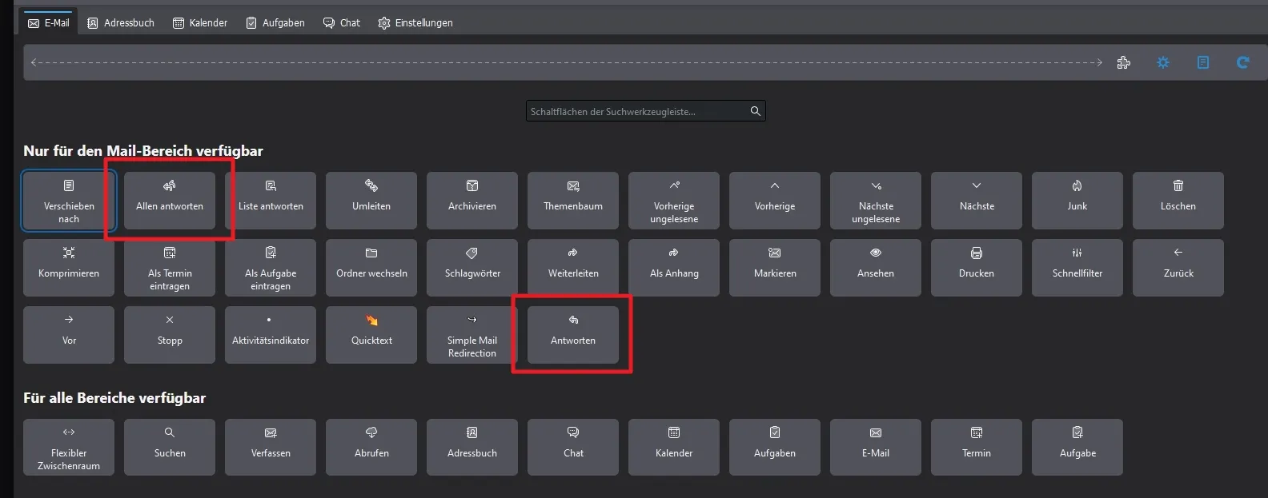The width and height of the screenshot is (1268, 498).
Task: Select the Allen antworten button
Action: coord(170,201)
